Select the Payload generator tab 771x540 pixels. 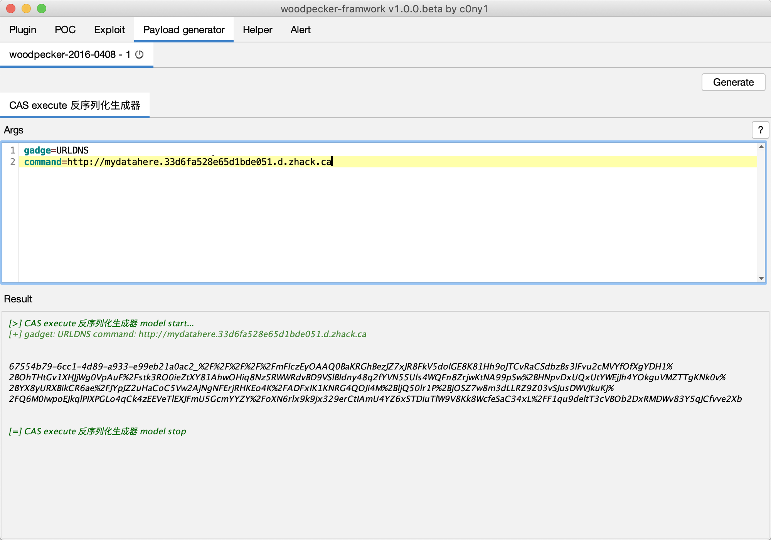[184, 30]
